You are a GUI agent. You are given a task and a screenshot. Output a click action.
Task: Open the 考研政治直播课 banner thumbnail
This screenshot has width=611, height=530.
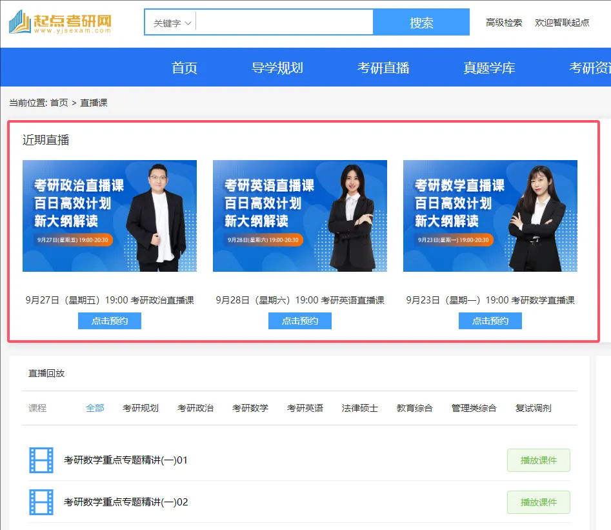(110, 216)
